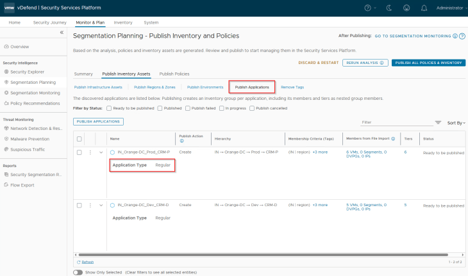Click the smiley feedback icon
The image size is (468, 276).
click(406, 8)
